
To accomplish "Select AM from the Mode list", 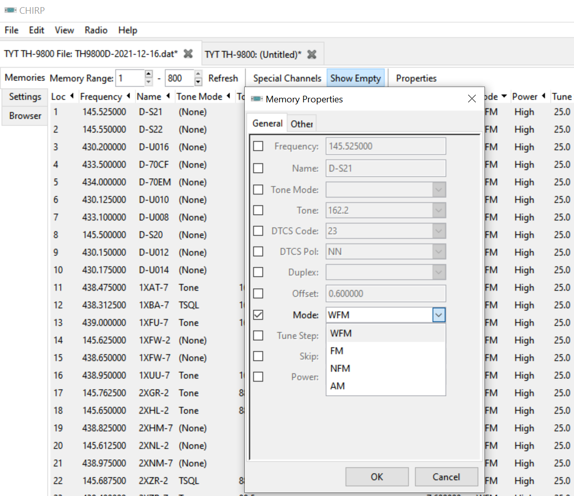I will point(386,386).
